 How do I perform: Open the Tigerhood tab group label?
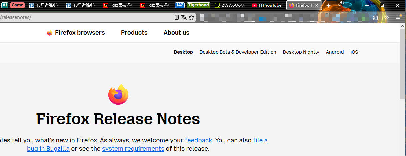pyautogui.click(x=198, y=5)
